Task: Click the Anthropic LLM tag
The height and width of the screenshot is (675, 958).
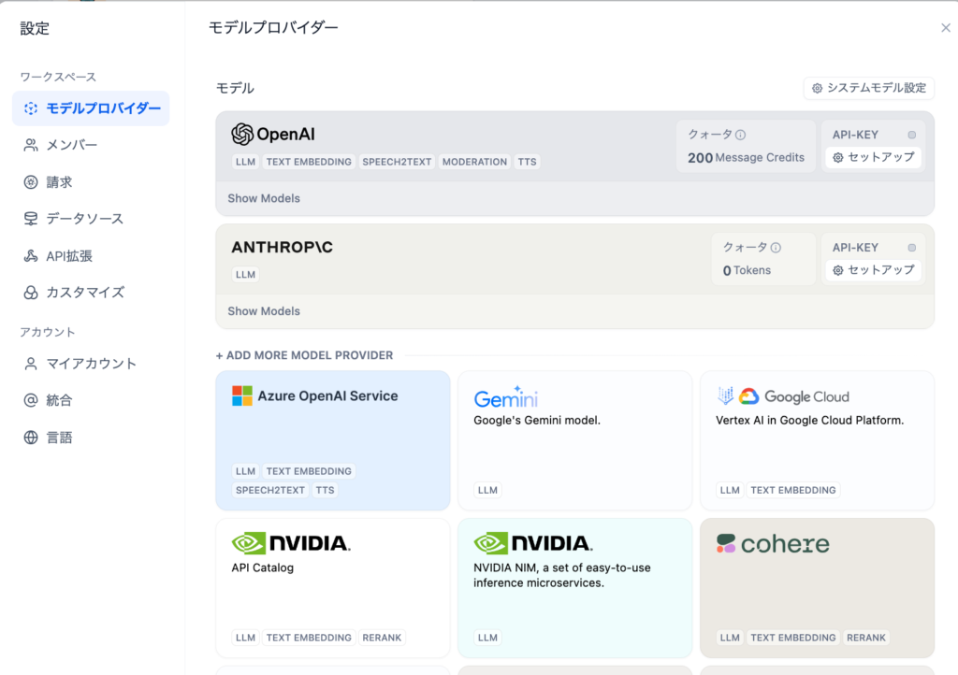Action: [246, 275]
